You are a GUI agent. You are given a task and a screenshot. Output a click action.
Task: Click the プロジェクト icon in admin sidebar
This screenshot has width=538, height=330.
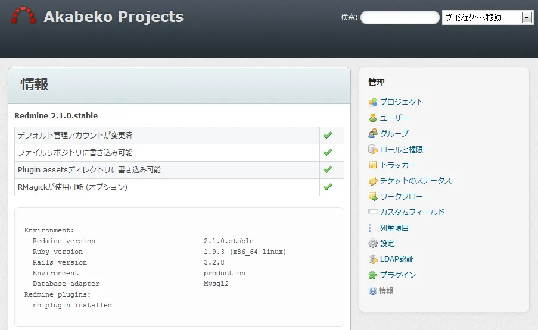[x=372, y=102]
